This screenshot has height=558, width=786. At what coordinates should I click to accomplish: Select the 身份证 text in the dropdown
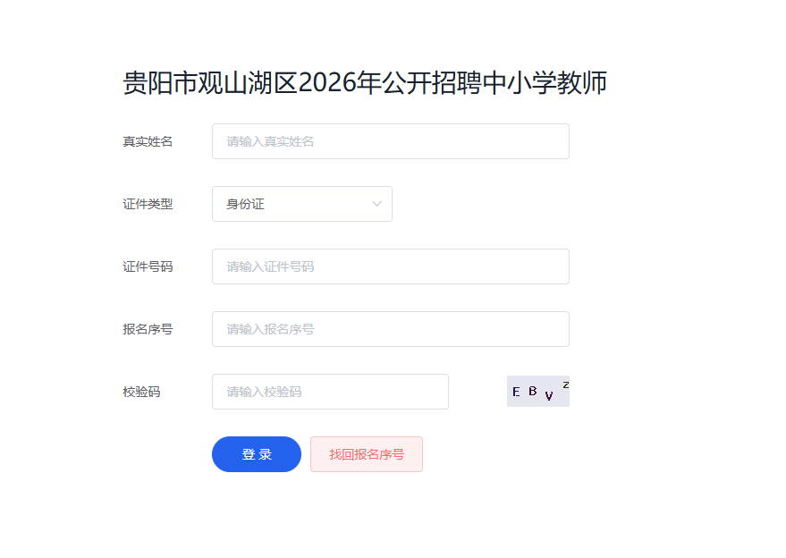coord(246,204)
